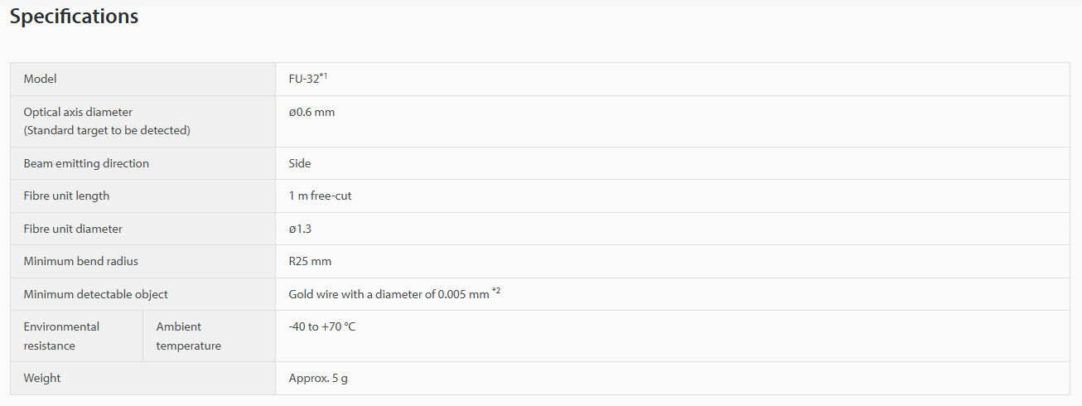1082x406 pixels.
Task: Click the R25 mm value cell
Action: coord(310,262)
